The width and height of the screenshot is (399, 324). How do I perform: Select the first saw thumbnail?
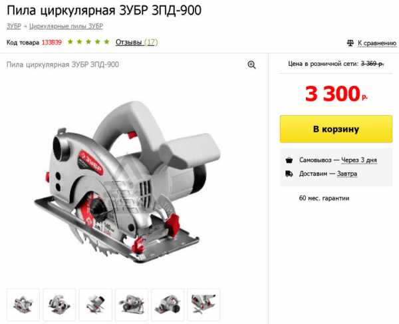23,305
